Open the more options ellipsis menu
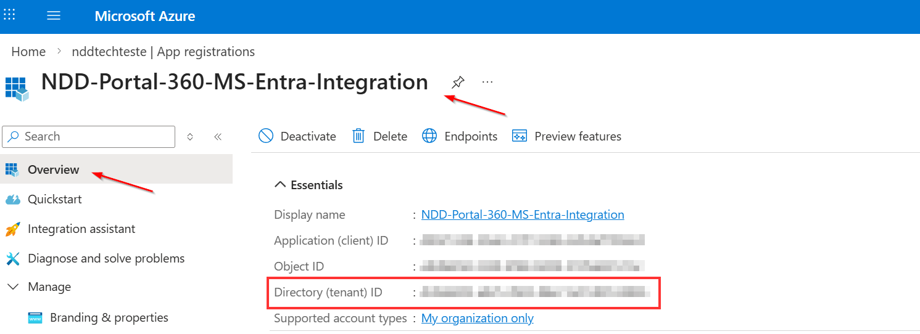Viewport: 920px width, 334px height. coord(487,82)
